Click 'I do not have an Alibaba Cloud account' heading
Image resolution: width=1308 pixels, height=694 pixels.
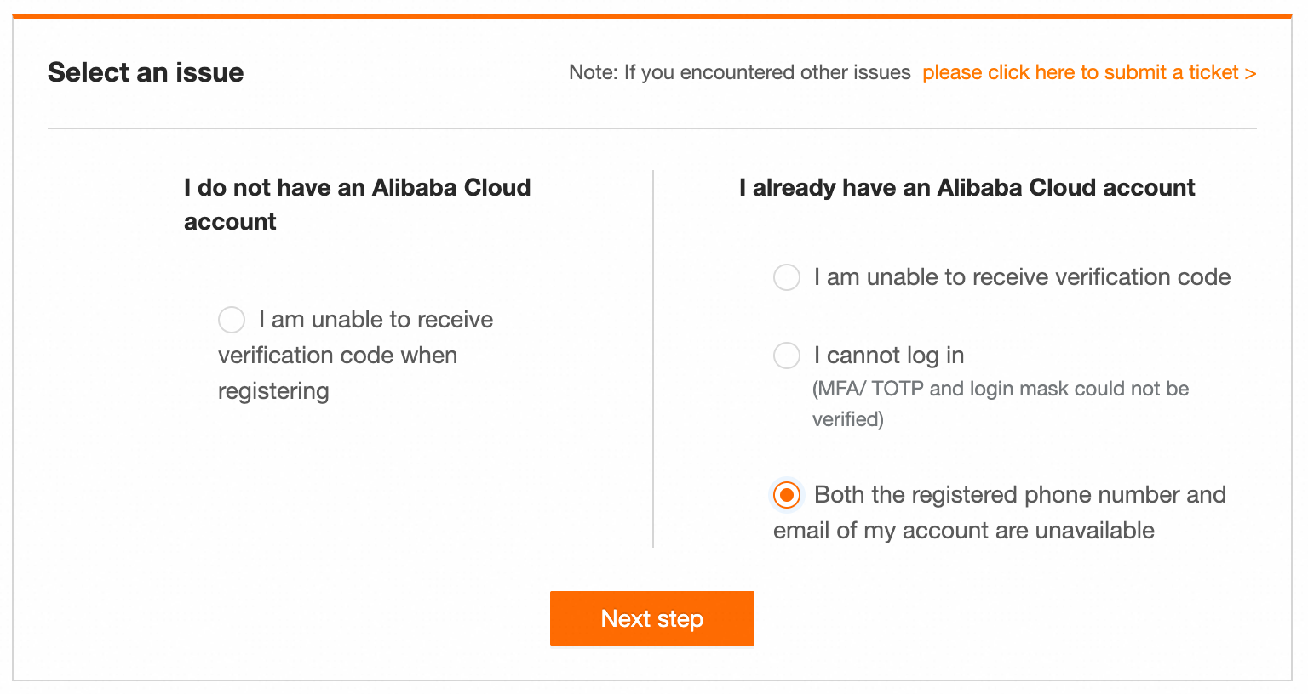(357, 188)
